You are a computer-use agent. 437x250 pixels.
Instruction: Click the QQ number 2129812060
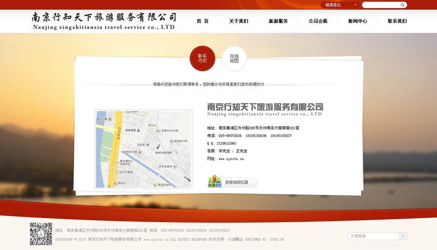(x=226, y=144)
